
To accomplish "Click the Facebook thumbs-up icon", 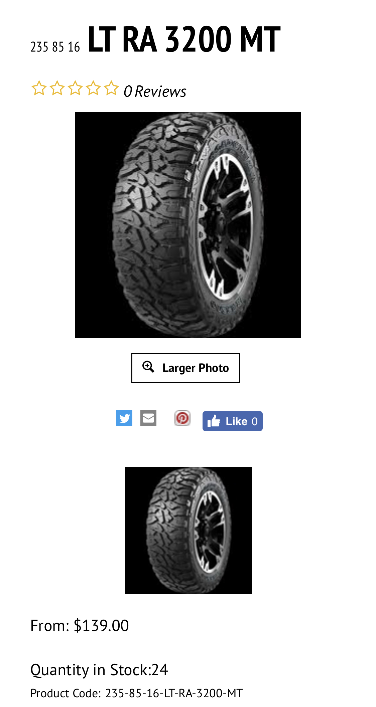I will [x=214, y=421].
